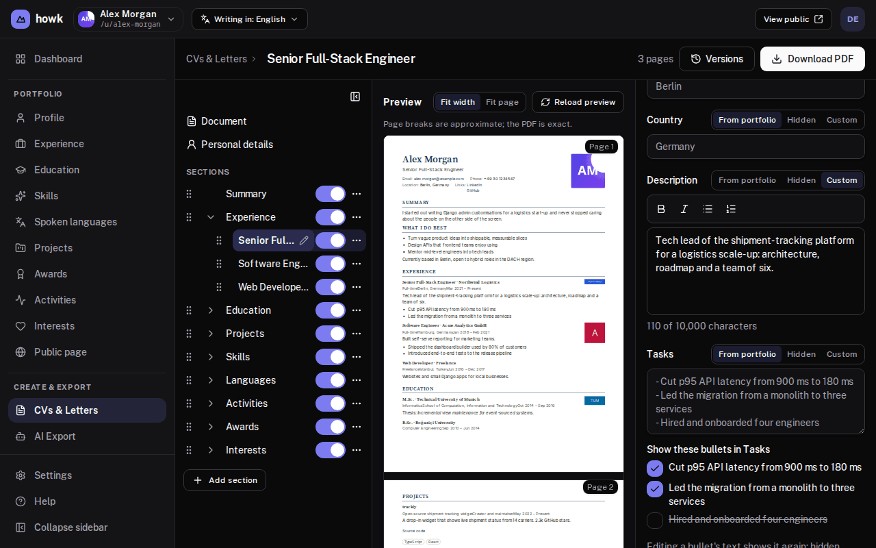Open the Writing in: English language dropdown

tap(250, 19)
